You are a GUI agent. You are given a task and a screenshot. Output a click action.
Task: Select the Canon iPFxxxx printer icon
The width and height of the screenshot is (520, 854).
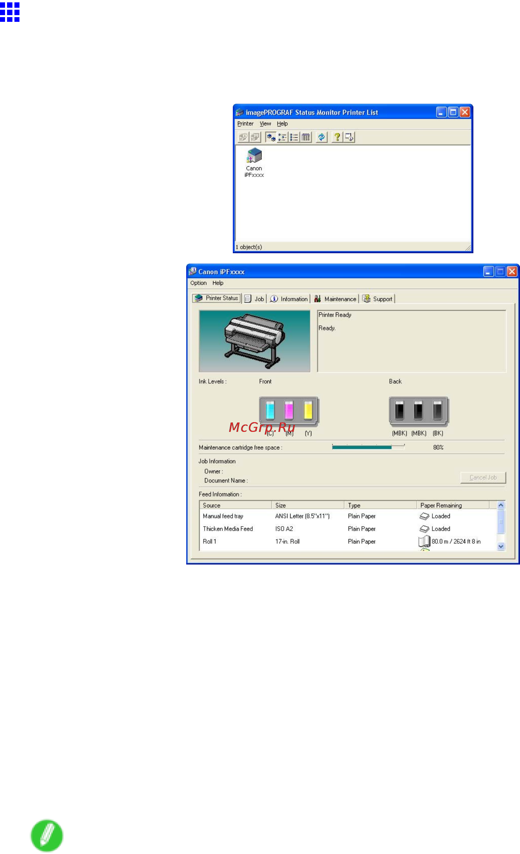pos(254,163)
